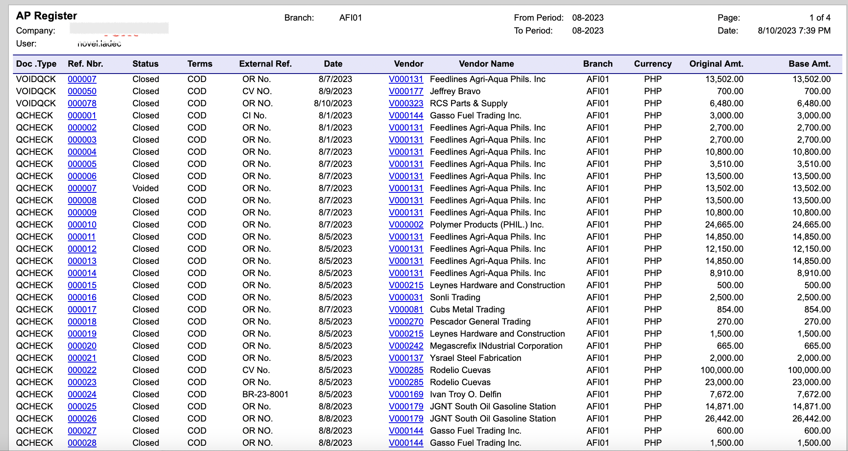Image resolution: width=848 pixels, height=451 pixels.
Task: Click reference 000020 link
Action: tap(82, 346)
